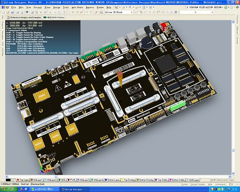Click the Cut scissors icon
240x192 pixels.
tap(50, 12)
